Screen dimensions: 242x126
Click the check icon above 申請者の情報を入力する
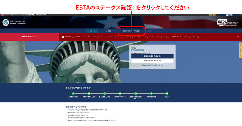(x=89, y=93)
